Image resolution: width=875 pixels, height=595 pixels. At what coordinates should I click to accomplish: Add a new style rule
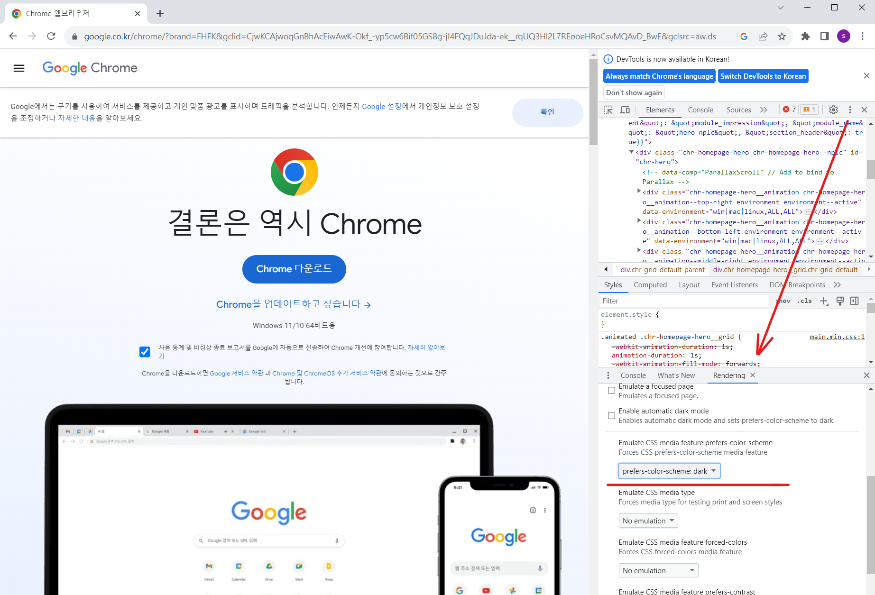click(x=824, y=301)
